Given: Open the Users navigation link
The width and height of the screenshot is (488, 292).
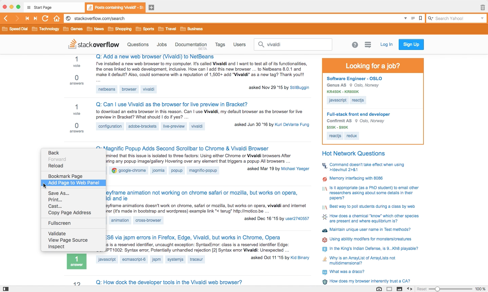Looking at the screenshot, I should pyautogui.click(x=240, y=44).
